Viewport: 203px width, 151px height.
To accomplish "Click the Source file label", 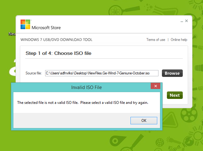I will click(34, 73).
